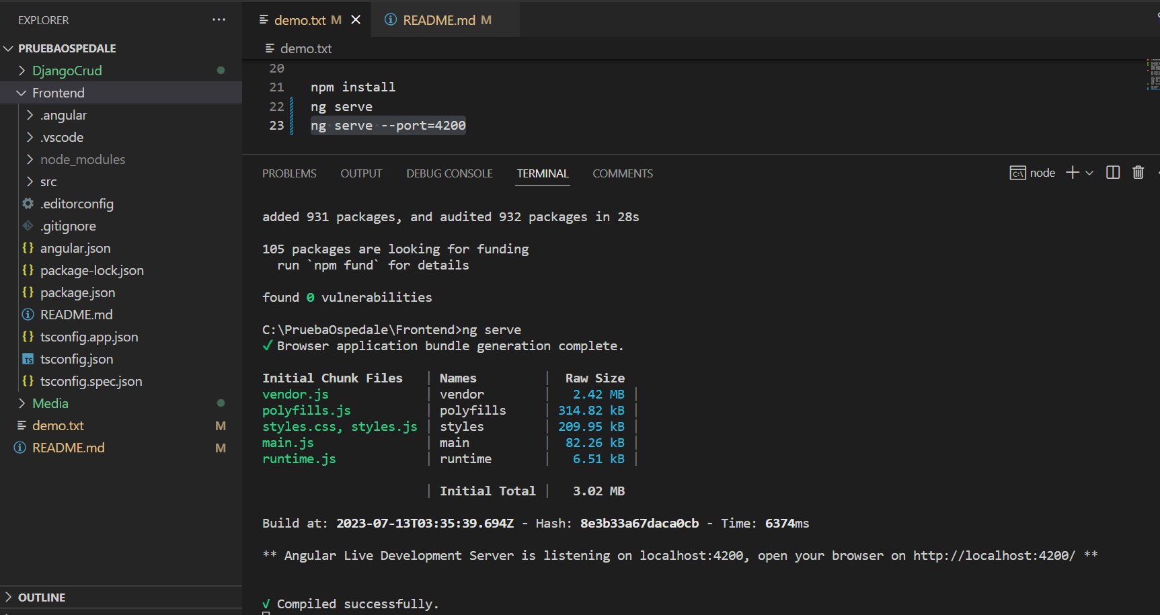
Task: Click the package.json braces icon
Action: 28,292
